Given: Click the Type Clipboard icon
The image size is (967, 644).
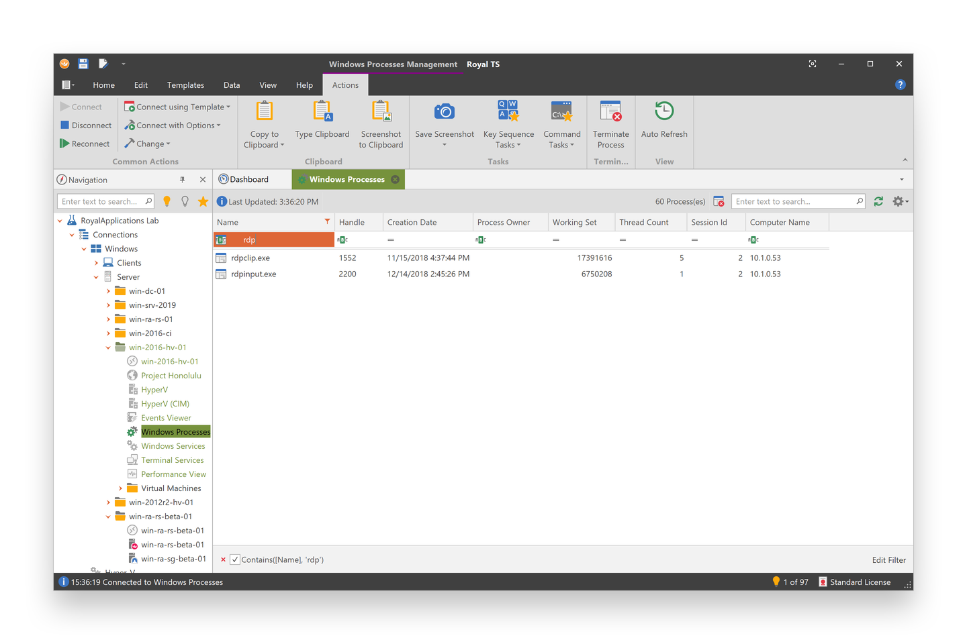Looking at the screenshot, I should pyautogui.click(x=322, y=112).
